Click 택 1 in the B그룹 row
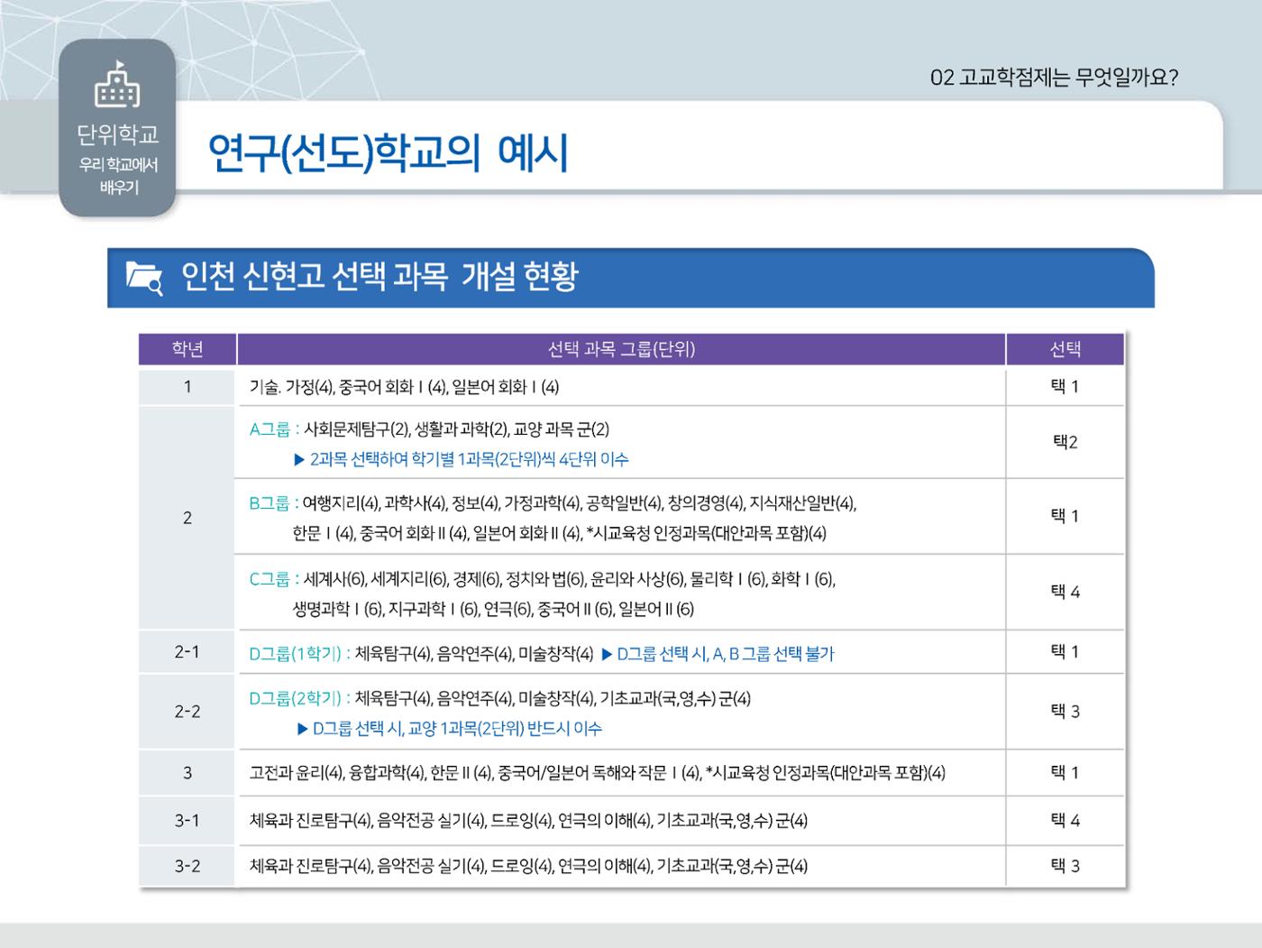The image size is (1262, 948). coord(1065,516)
